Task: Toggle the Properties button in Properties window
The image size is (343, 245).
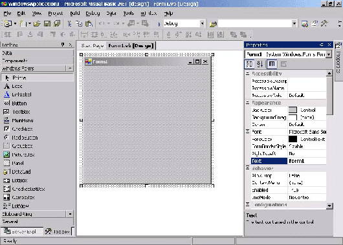Action: pyautogui.click(x=272, y=64)
